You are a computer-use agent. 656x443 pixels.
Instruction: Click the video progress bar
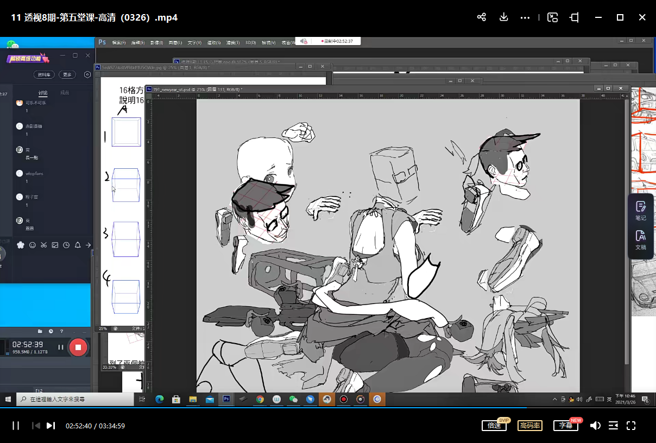[x=328, y=407]
